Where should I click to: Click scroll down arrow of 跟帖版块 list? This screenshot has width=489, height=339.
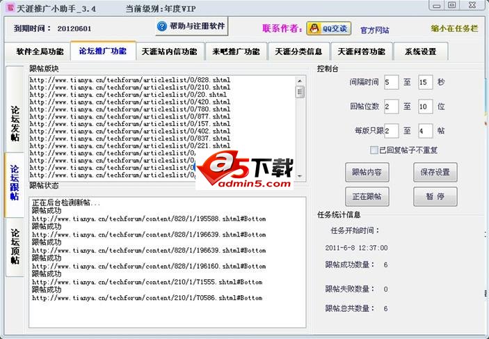(300, 176)
